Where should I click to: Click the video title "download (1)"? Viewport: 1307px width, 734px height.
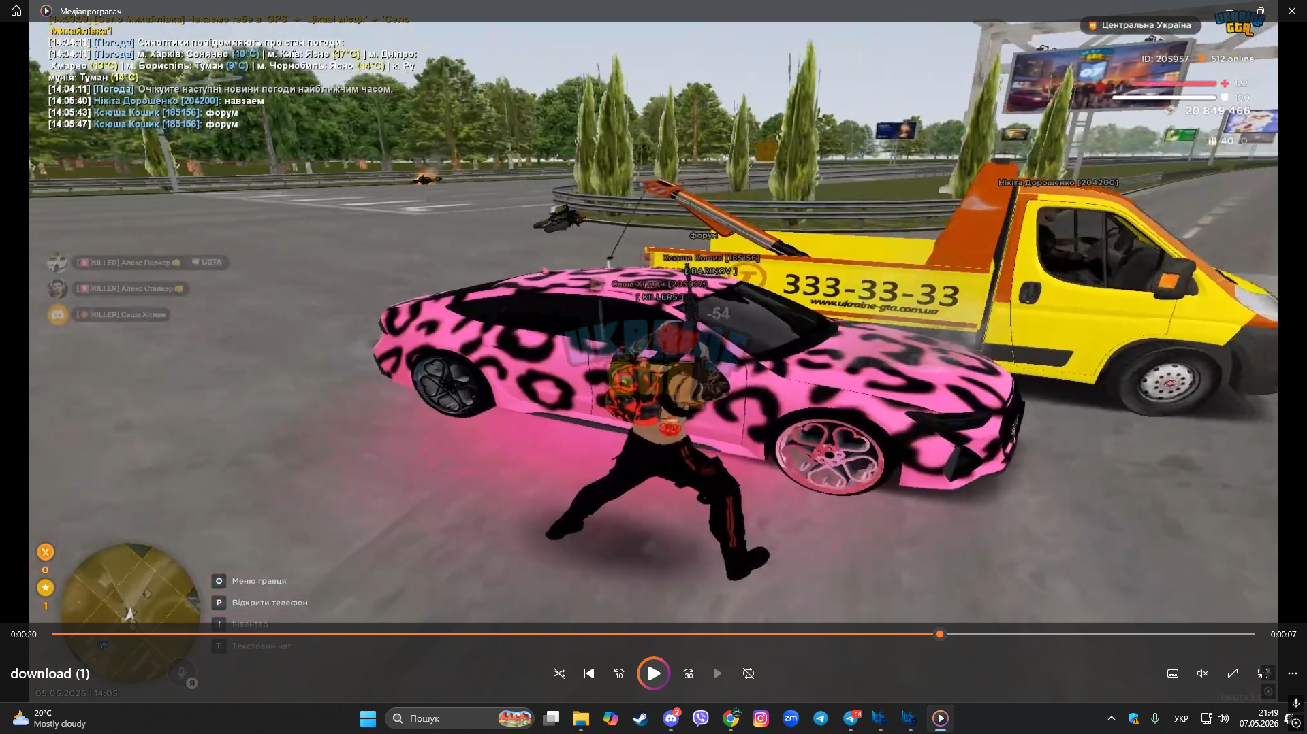point(50,673)
